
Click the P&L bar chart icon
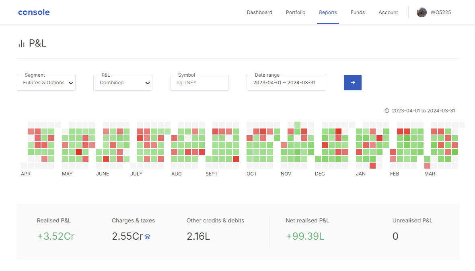pos(21,43)
